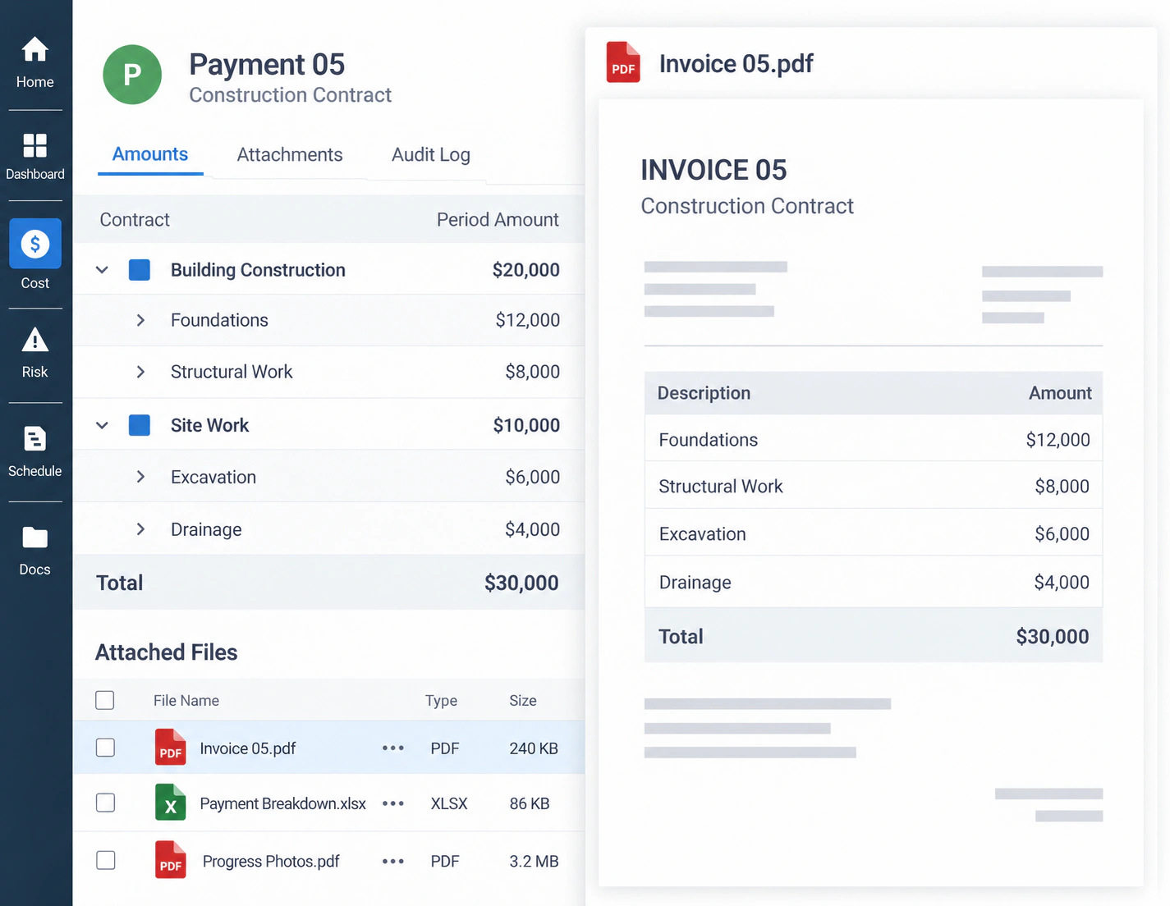
Task: Open more options for Payment Breakdown.xlsx
Action: (393, 803)
